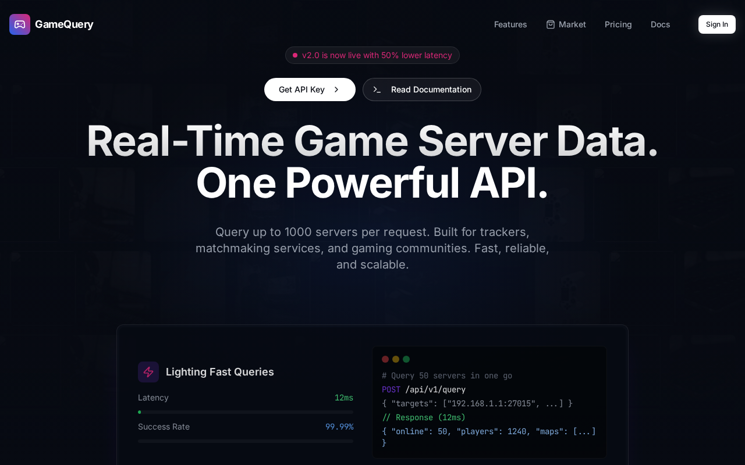745x465 pixels.
Task: Click the 'Query up to 1000 servers' description
Action: pyautogui.click(x=372, y=248)
